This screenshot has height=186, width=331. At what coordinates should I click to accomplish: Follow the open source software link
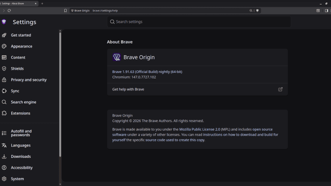click(x=192, y=132)
